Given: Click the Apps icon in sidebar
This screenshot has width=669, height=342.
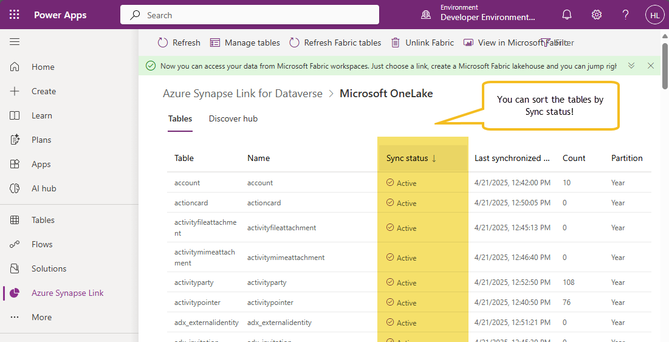Looking at the screenshot, I should pyautogui.click(x=15, y=164).
